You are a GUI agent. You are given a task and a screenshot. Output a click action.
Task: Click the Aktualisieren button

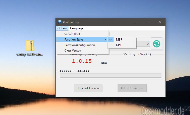[x=132, y=88]
